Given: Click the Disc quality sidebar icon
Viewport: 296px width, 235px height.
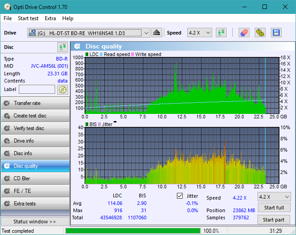Looking at the screenshot, I should 7,166.
